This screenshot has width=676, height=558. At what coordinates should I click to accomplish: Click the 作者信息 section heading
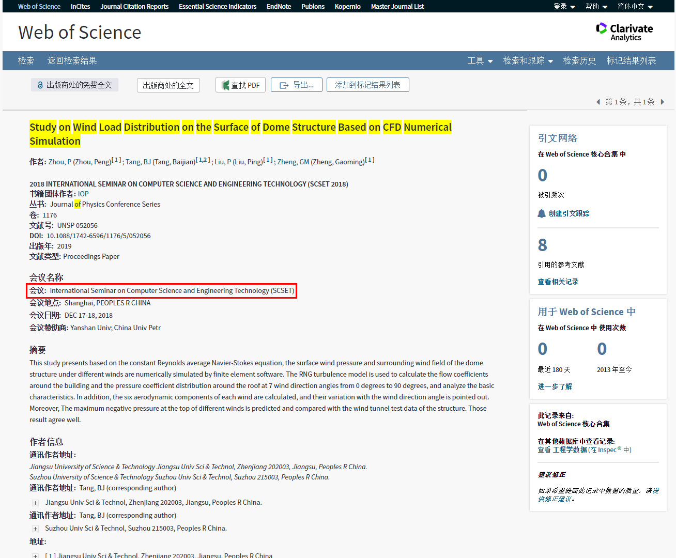pyautogui.click(x=47, y=442)
